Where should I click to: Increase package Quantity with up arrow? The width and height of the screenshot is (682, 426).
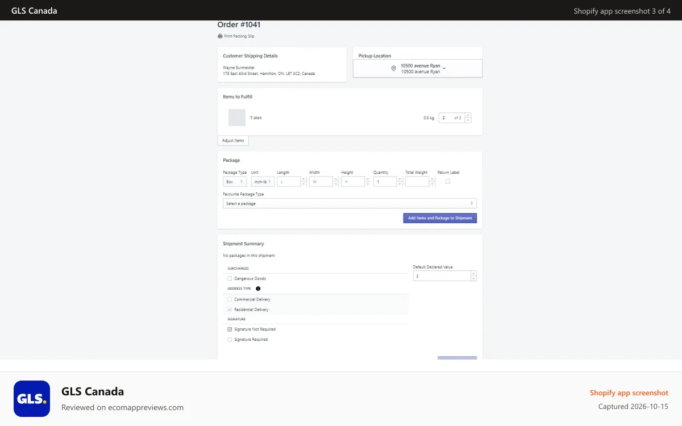[400, 179]
